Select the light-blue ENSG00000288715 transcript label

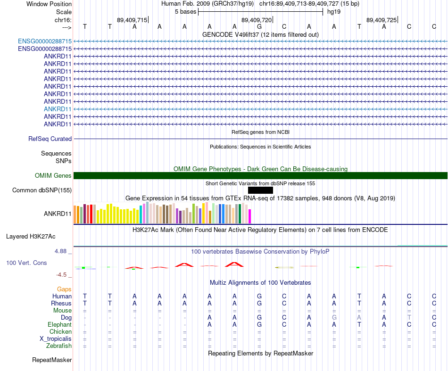(45, 41)
